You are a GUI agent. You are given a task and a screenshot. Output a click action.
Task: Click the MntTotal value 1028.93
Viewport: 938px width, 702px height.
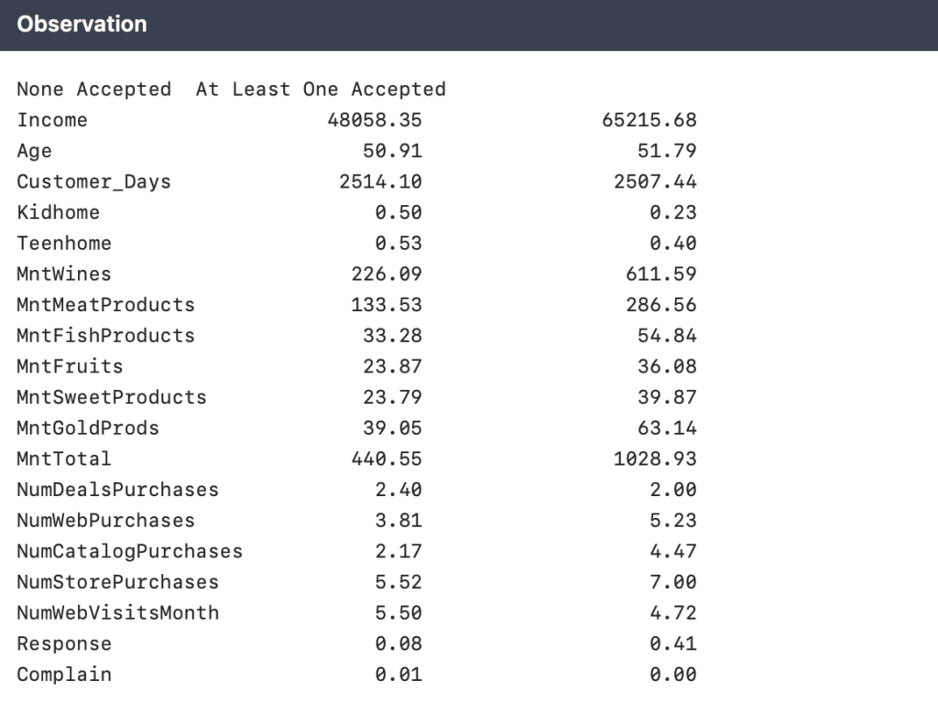point(654,459)
